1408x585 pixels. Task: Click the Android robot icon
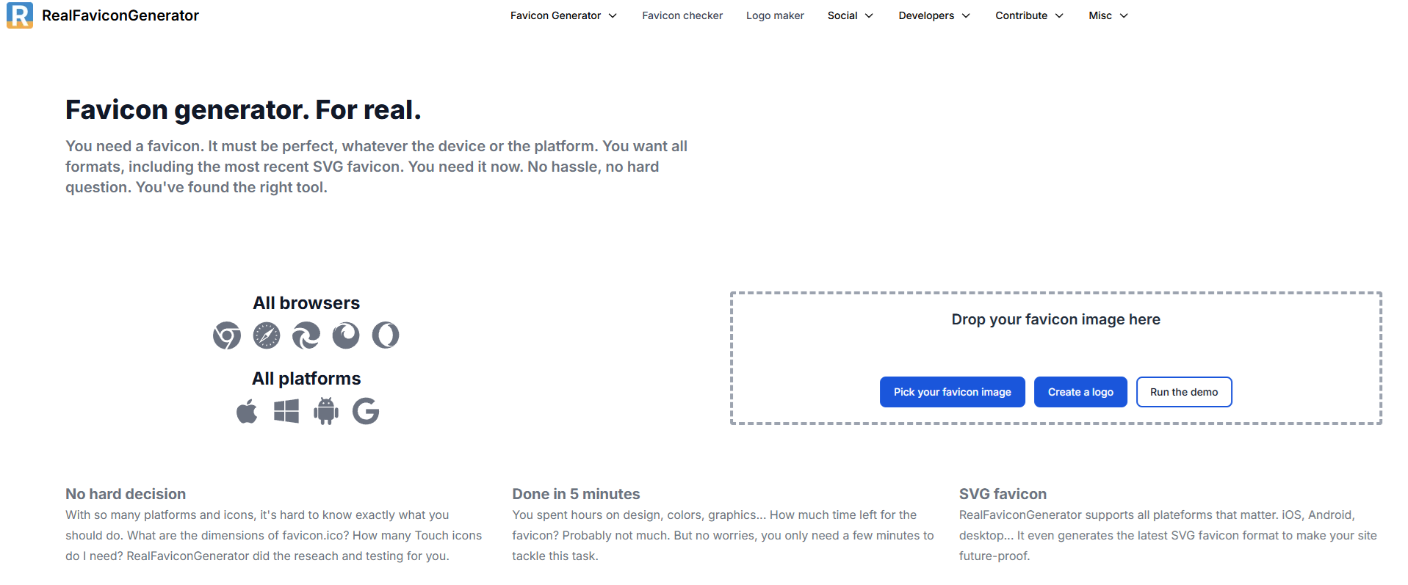tap(326, 411)
